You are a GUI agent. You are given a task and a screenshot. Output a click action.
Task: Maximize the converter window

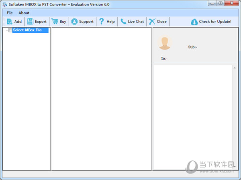(221, 3)
